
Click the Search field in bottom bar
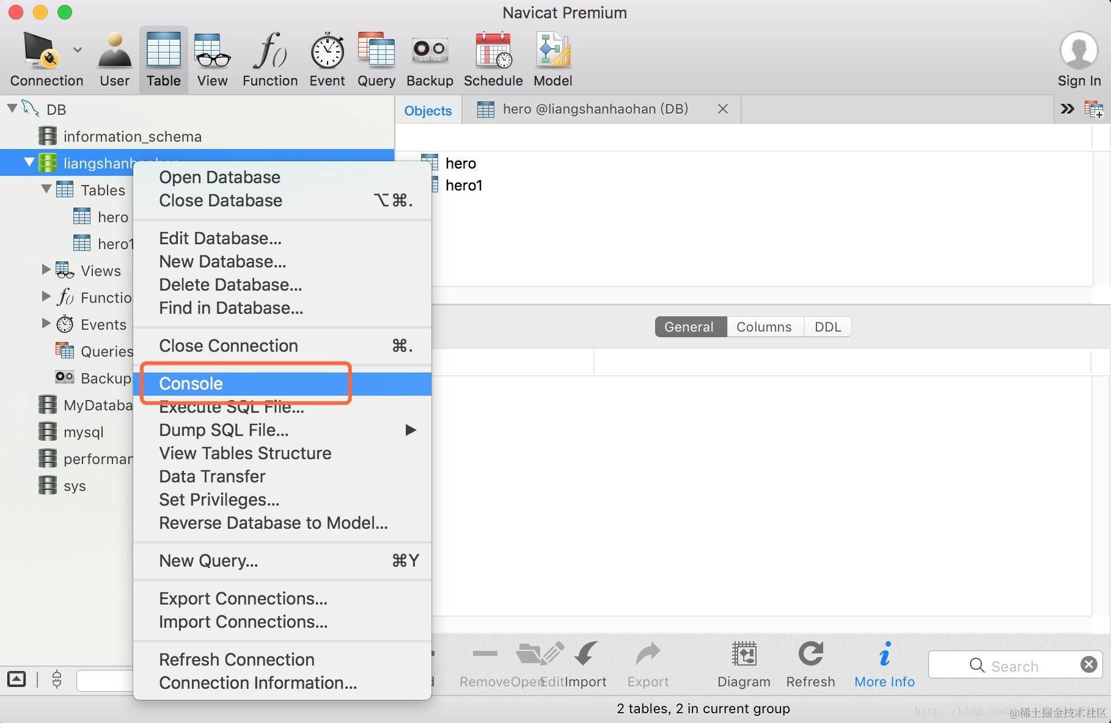coord(1014,664)
